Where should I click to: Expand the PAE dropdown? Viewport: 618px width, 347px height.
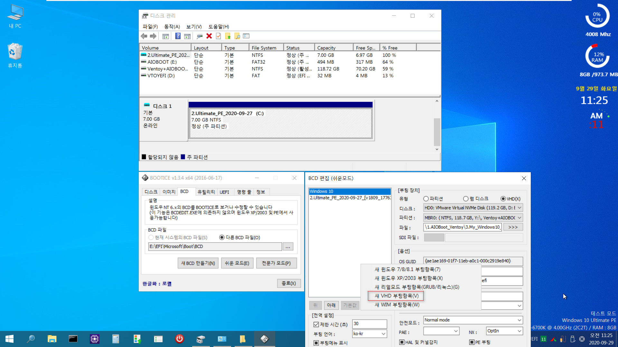[456, 331]
